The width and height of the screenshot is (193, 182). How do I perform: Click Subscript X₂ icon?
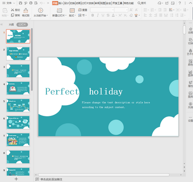coord(125,15)
